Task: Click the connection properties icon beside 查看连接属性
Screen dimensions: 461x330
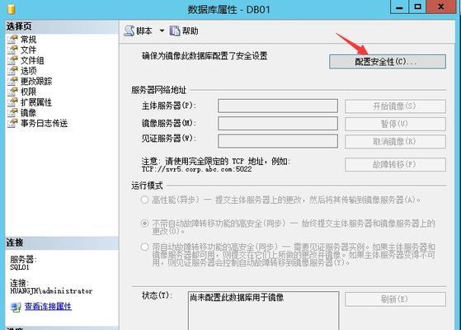Action: pyautogui.click(x=16, y=307)
